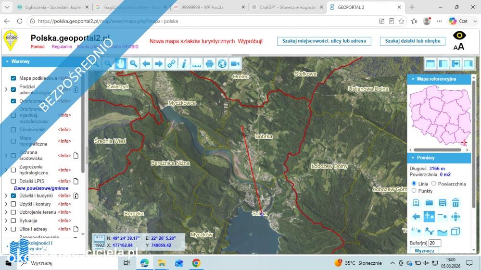Go to next map view arrow
The image size is (481, 270).
(x=159, y=64)
